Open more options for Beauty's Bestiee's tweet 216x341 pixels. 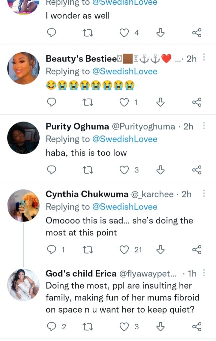tap(204, 58)
